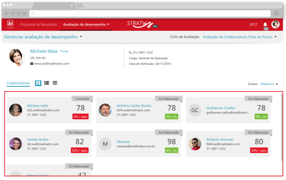Screen dimensions: 286x180
Task: Click Roberto Antunes's photo
Action: coord(195,144)
